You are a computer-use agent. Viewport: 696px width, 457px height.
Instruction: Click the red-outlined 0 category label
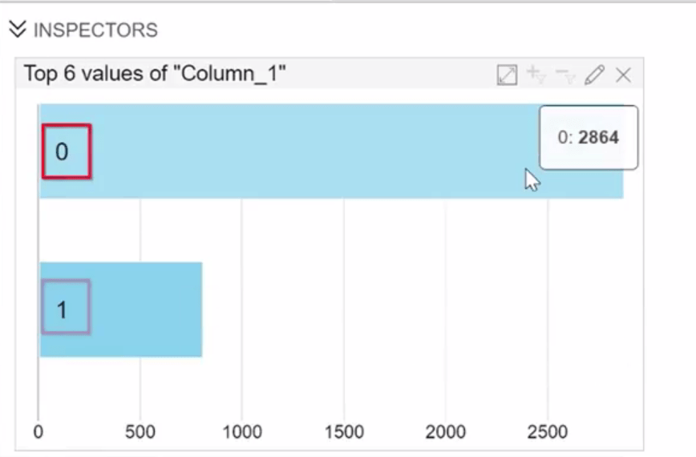[66, 151]
